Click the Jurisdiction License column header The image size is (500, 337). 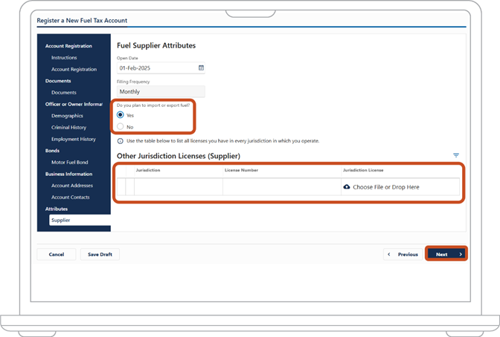363,170
